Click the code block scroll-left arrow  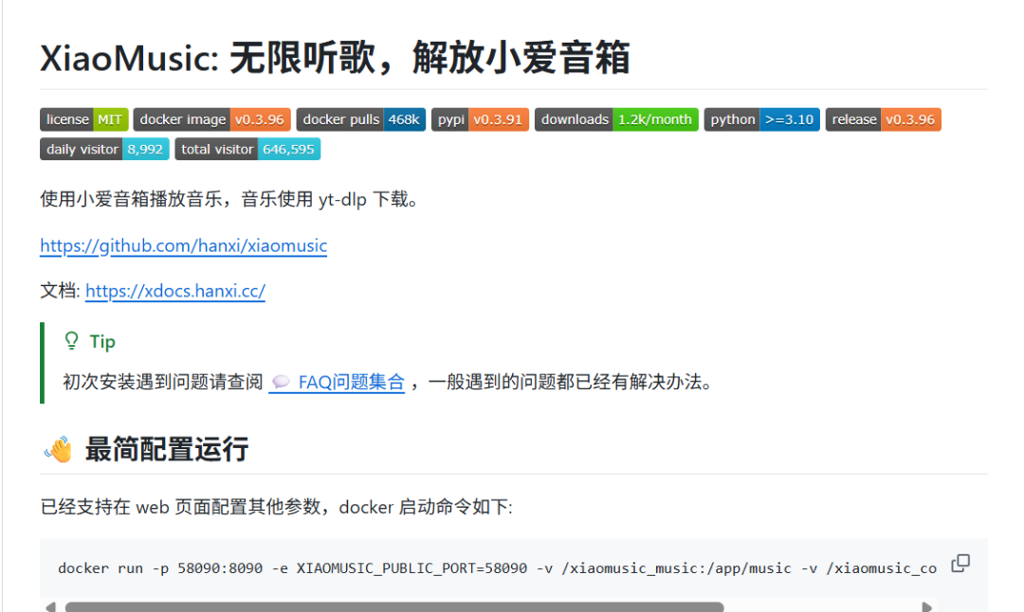click(50, 606)
